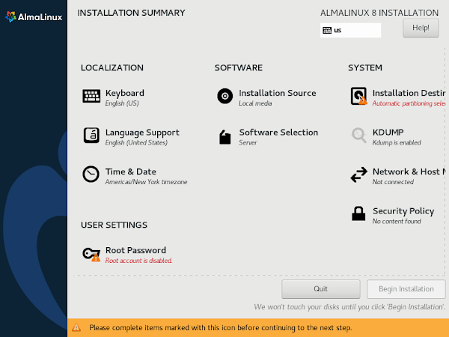Image resolution: width=449 pixels, height=337 pixels.
Task: Open KDUMP magnifier icon
Action: pyautogui.click(x=358, y=135)
